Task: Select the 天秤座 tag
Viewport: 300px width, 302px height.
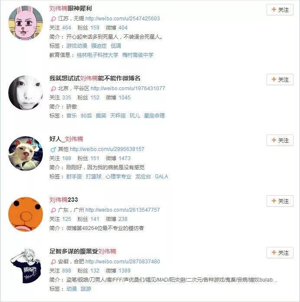Action: [x=118, y=116]
